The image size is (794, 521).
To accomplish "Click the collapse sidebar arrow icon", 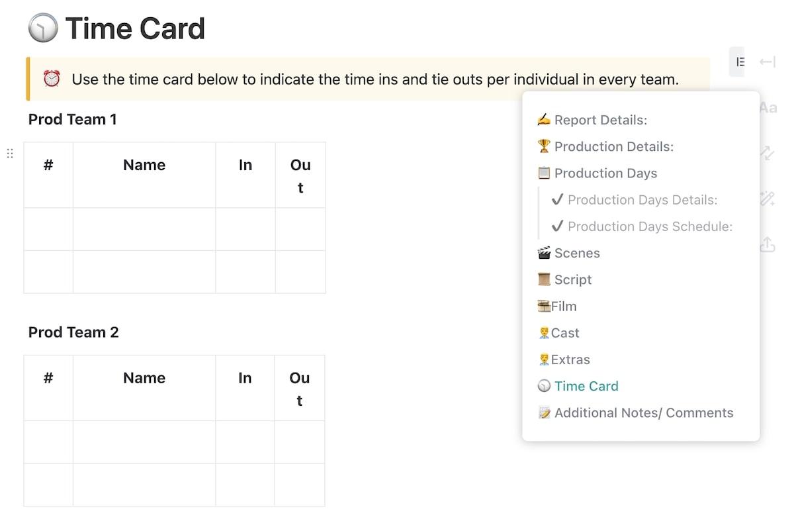I will coord(768,62).
